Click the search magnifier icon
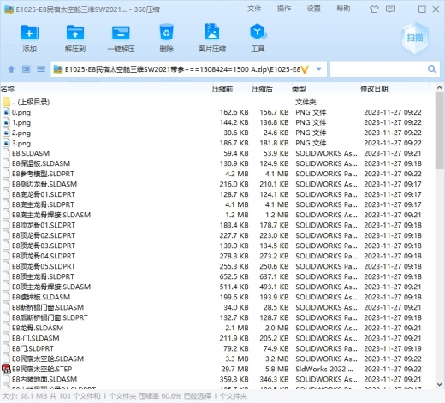 (x=432, y=69)
